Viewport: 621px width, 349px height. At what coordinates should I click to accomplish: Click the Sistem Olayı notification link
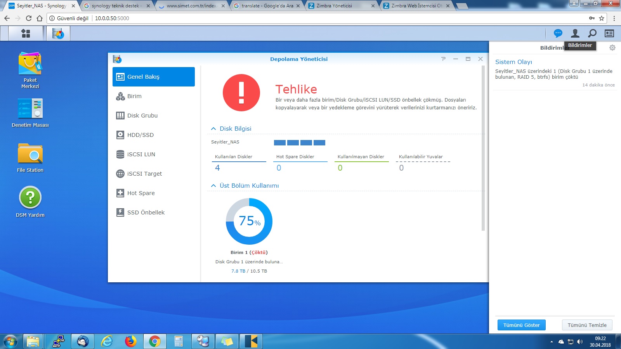click(513, 62)
